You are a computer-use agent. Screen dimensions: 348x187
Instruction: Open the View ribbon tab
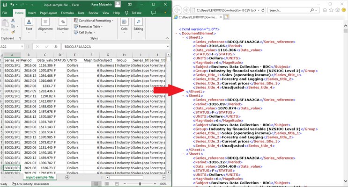106,13
